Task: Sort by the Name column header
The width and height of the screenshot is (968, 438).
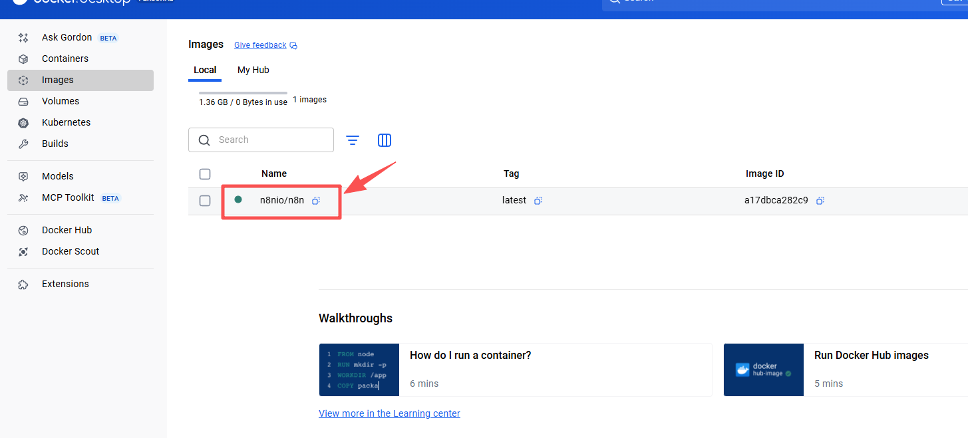Action: coord(274,173)
